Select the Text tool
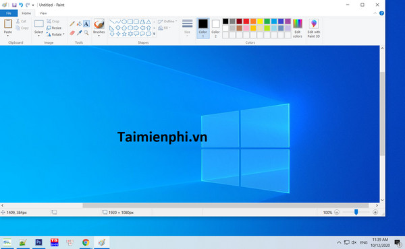Screen dimensions: 405x249 [x=86, y=24]
